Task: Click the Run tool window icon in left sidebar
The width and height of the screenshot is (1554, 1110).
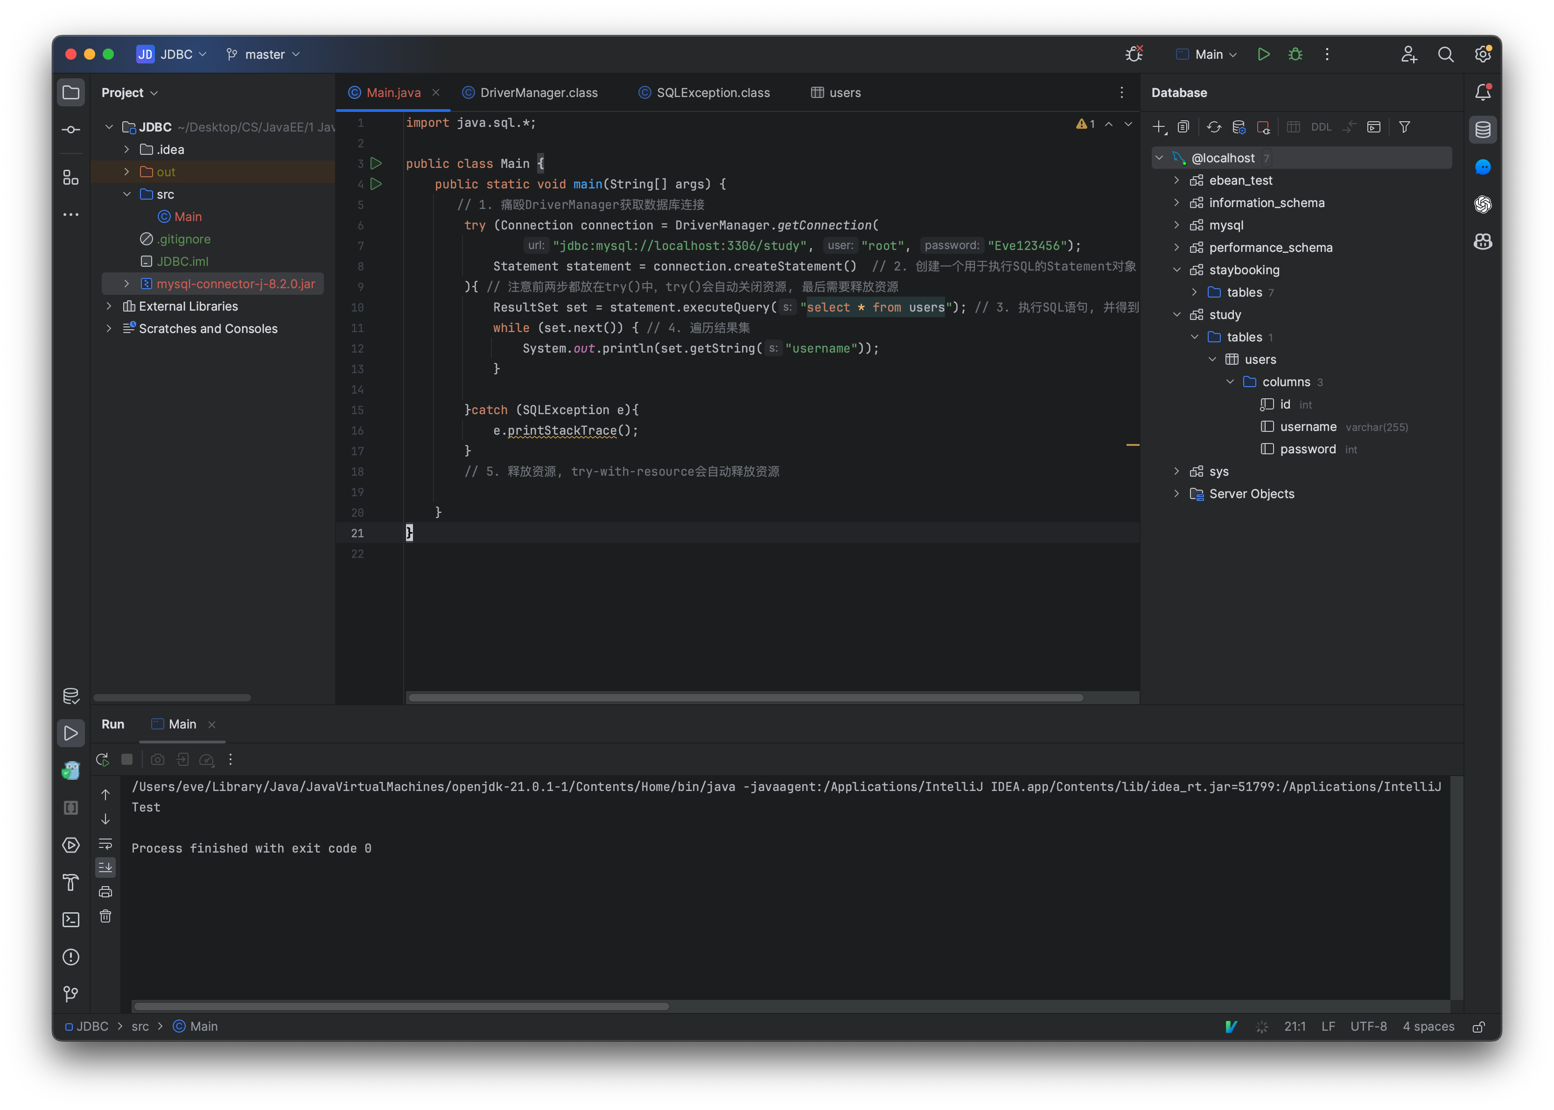Action: coord(70,733)
